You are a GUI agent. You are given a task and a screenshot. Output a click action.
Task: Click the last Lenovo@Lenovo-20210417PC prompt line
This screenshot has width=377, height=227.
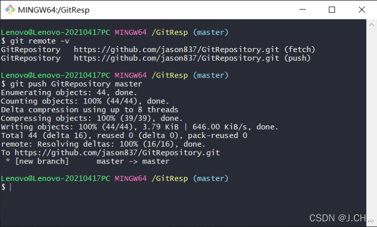point(114,178)
